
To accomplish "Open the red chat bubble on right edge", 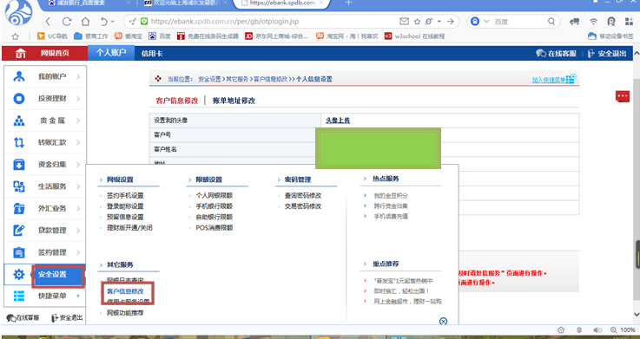I will (x=623, y=96).
